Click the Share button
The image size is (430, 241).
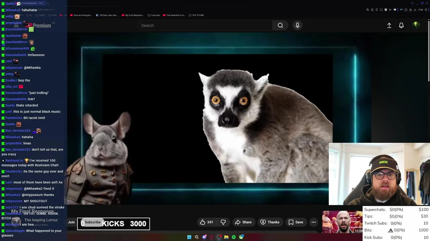click(243, 222)
